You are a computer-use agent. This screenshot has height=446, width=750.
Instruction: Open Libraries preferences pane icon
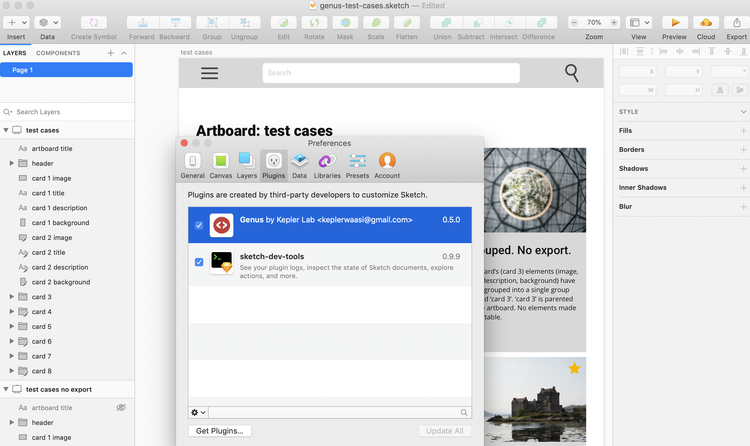click(x=327, y=161)
